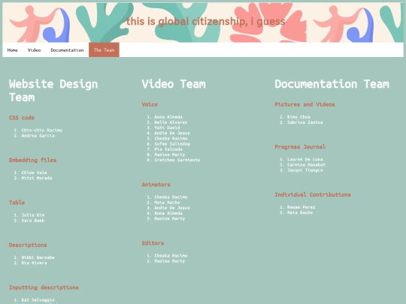Click the Documentation Team heading
Image resolution: width=406 pixels, height=304 pixels.
tap(332, 84)
